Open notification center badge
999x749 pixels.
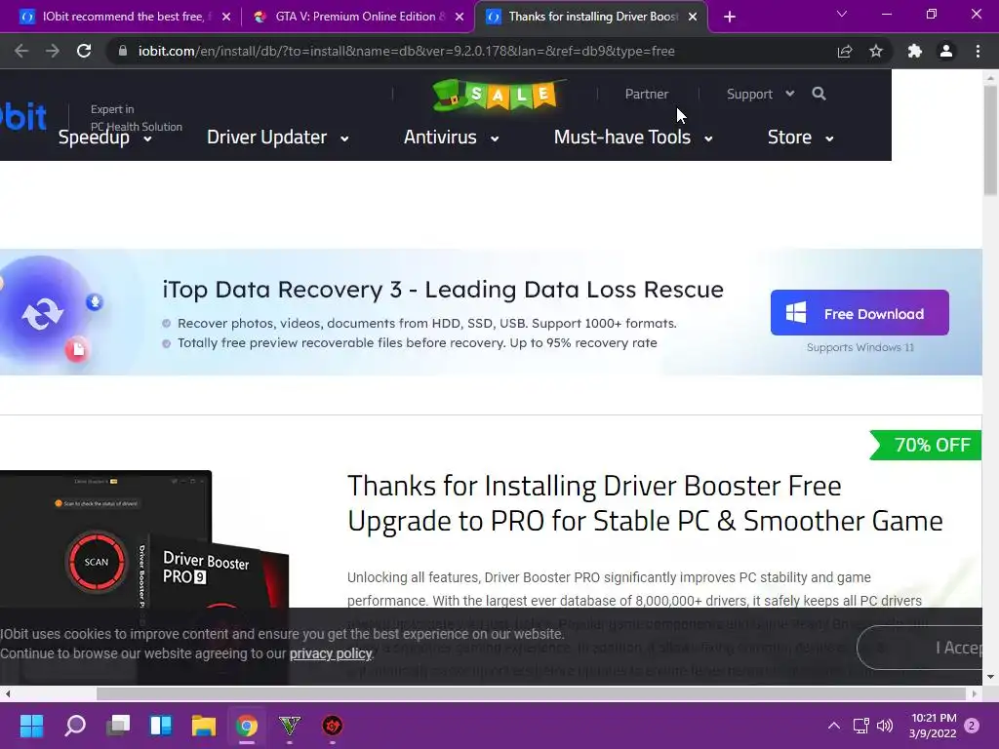click(972, 726)
